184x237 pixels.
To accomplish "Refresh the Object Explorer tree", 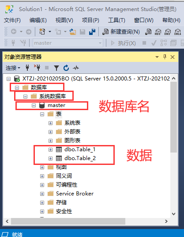I will [66, 68].
